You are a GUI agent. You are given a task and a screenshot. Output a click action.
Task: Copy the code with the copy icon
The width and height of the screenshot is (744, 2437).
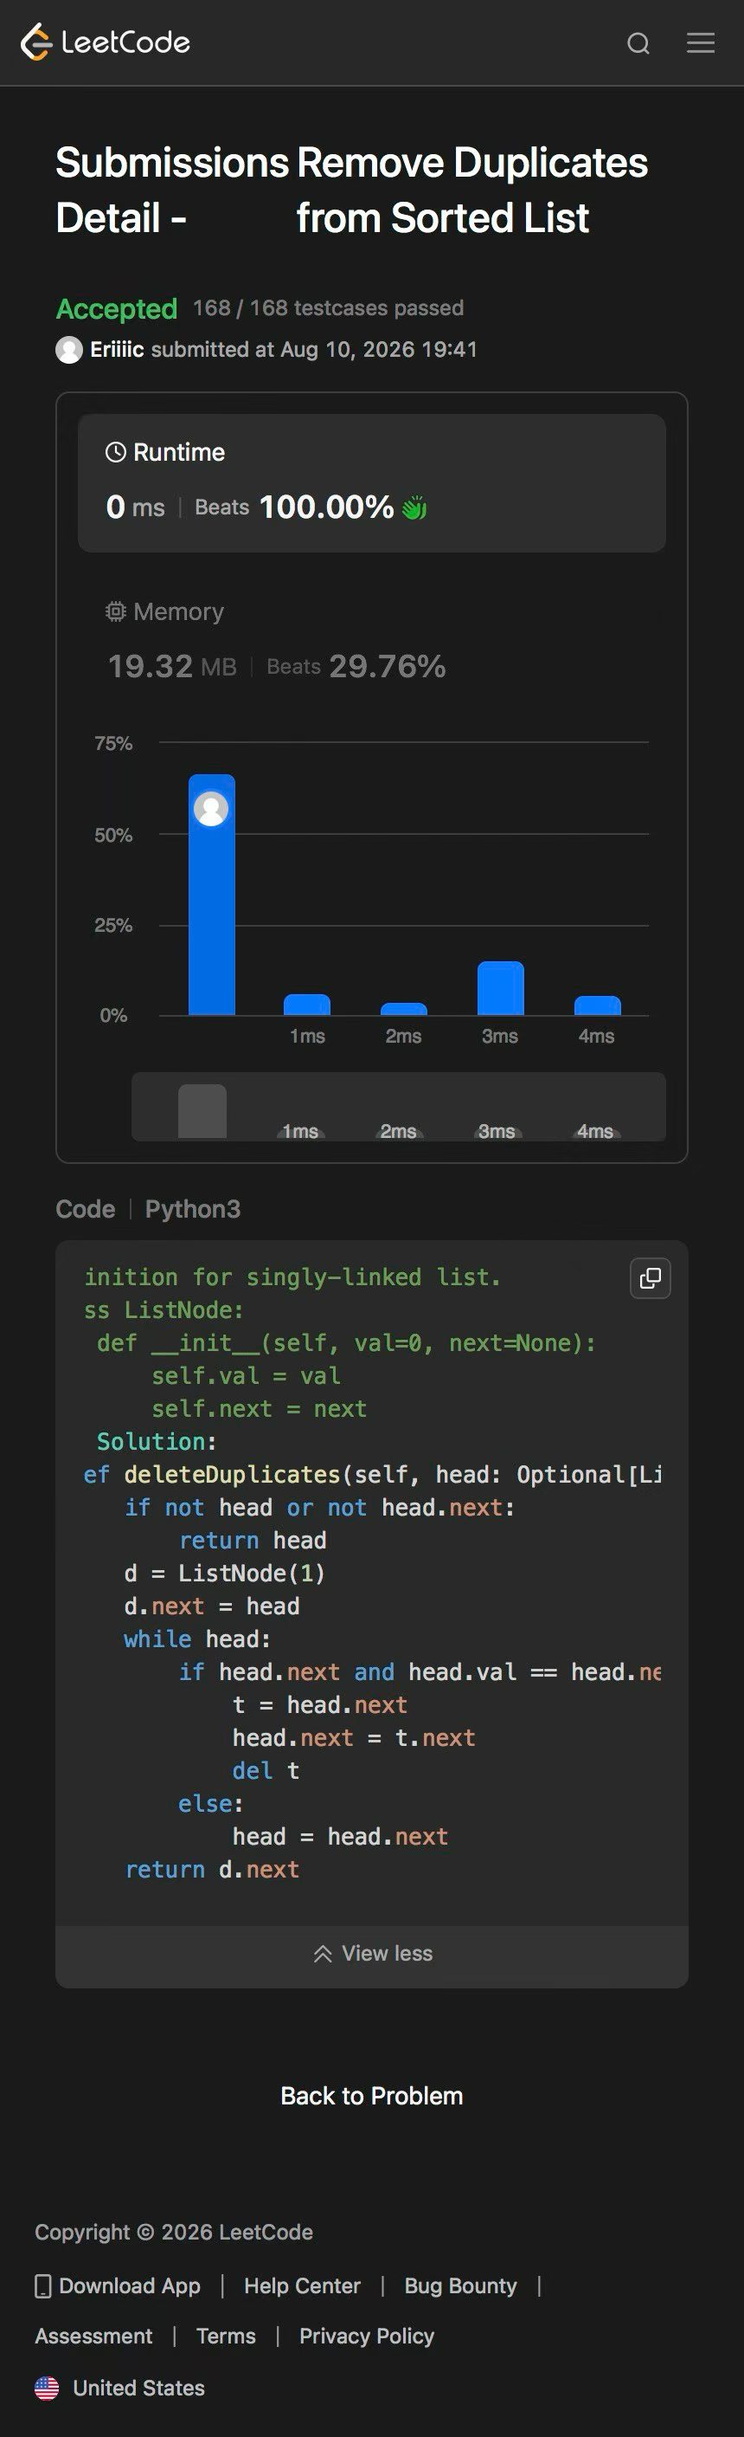pos(651,1278)
